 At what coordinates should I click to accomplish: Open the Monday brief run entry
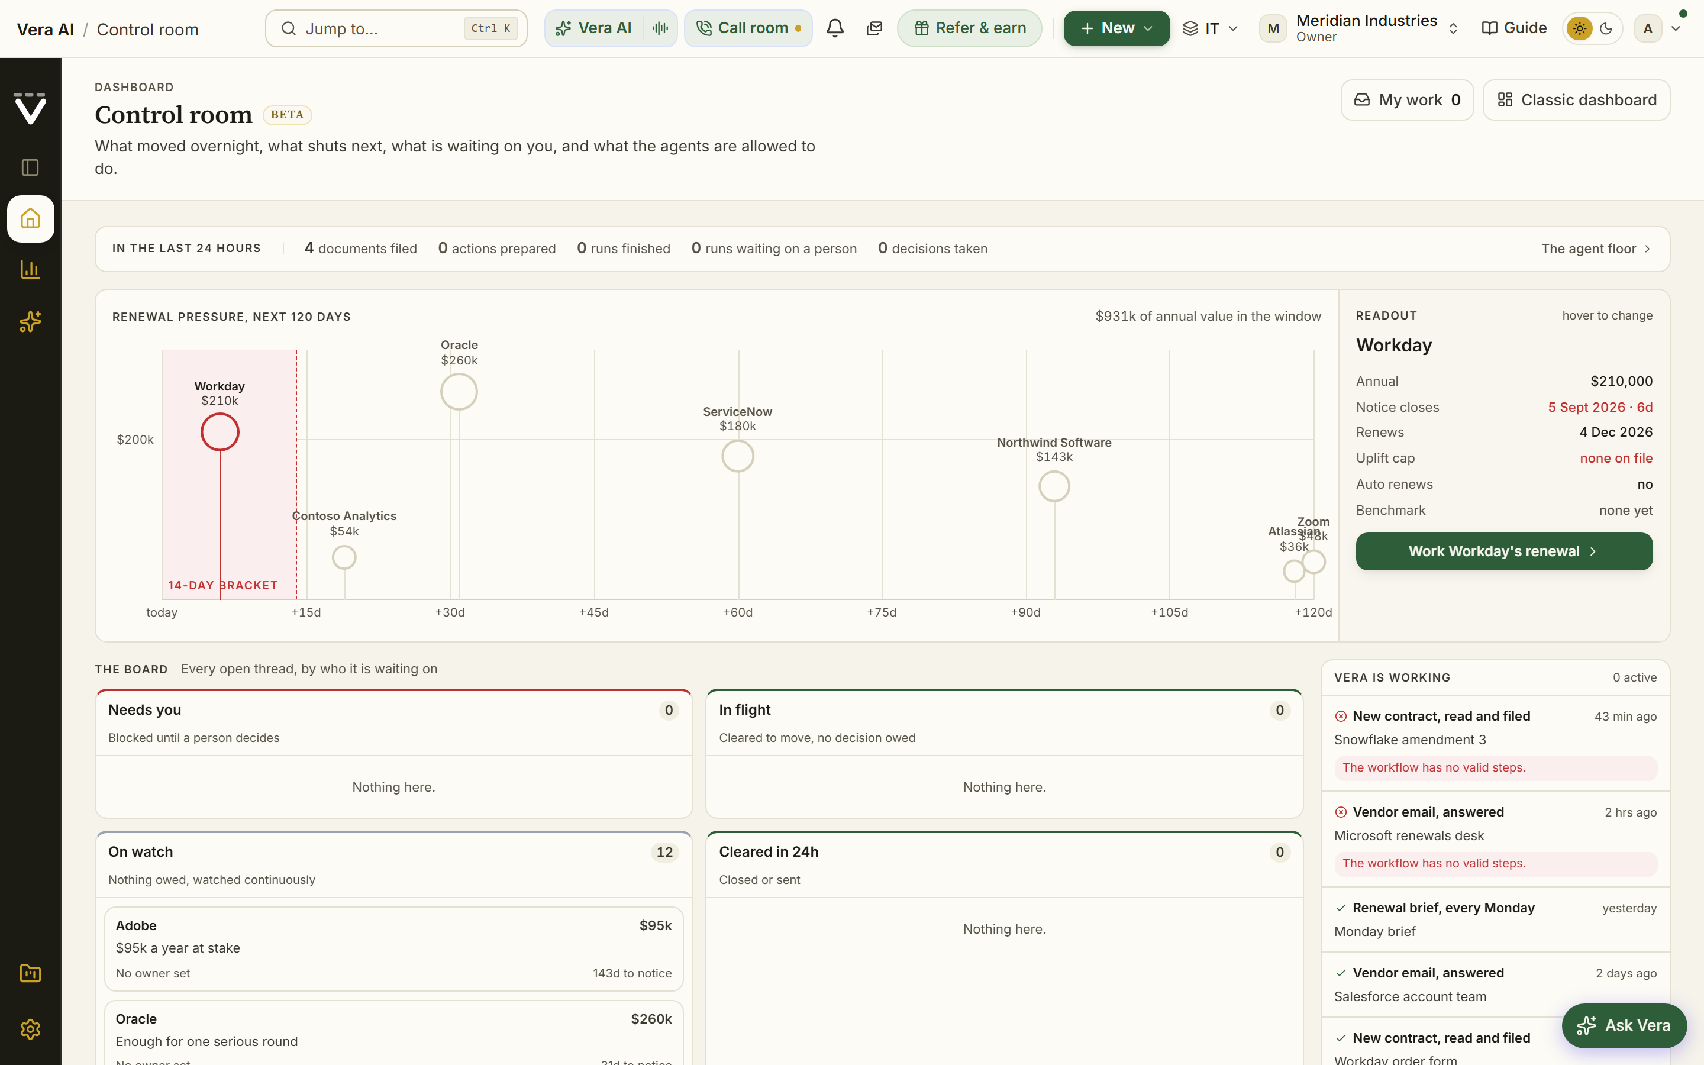coord(1496,920)
